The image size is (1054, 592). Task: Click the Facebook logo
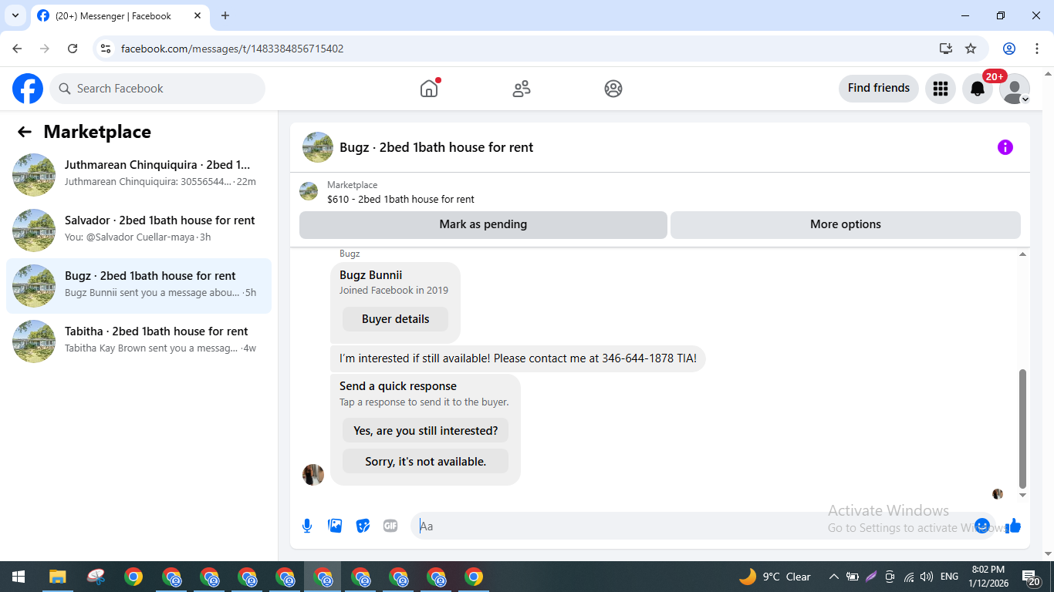pos(28,89)
